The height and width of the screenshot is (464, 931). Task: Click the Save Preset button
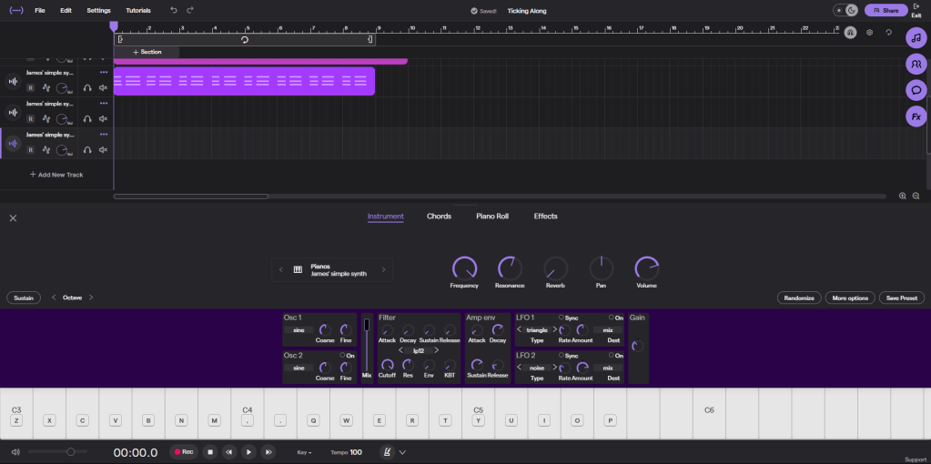[902, 298]
